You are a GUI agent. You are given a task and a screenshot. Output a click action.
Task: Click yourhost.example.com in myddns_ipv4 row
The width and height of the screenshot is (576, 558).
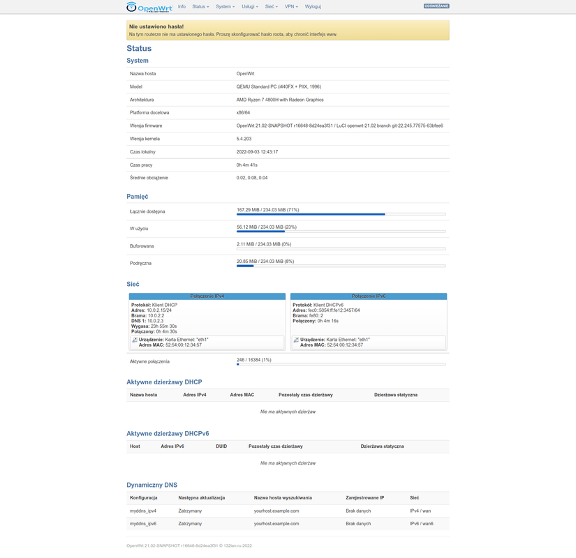tap(276, 511)
